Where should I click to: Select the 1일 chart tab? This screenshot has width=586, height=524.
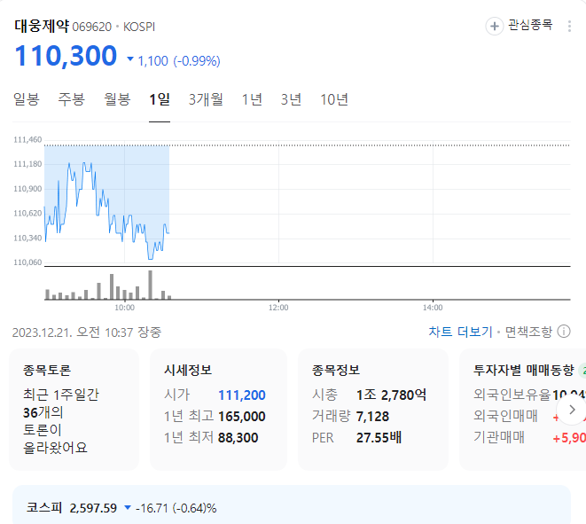[x=160, y=99]
